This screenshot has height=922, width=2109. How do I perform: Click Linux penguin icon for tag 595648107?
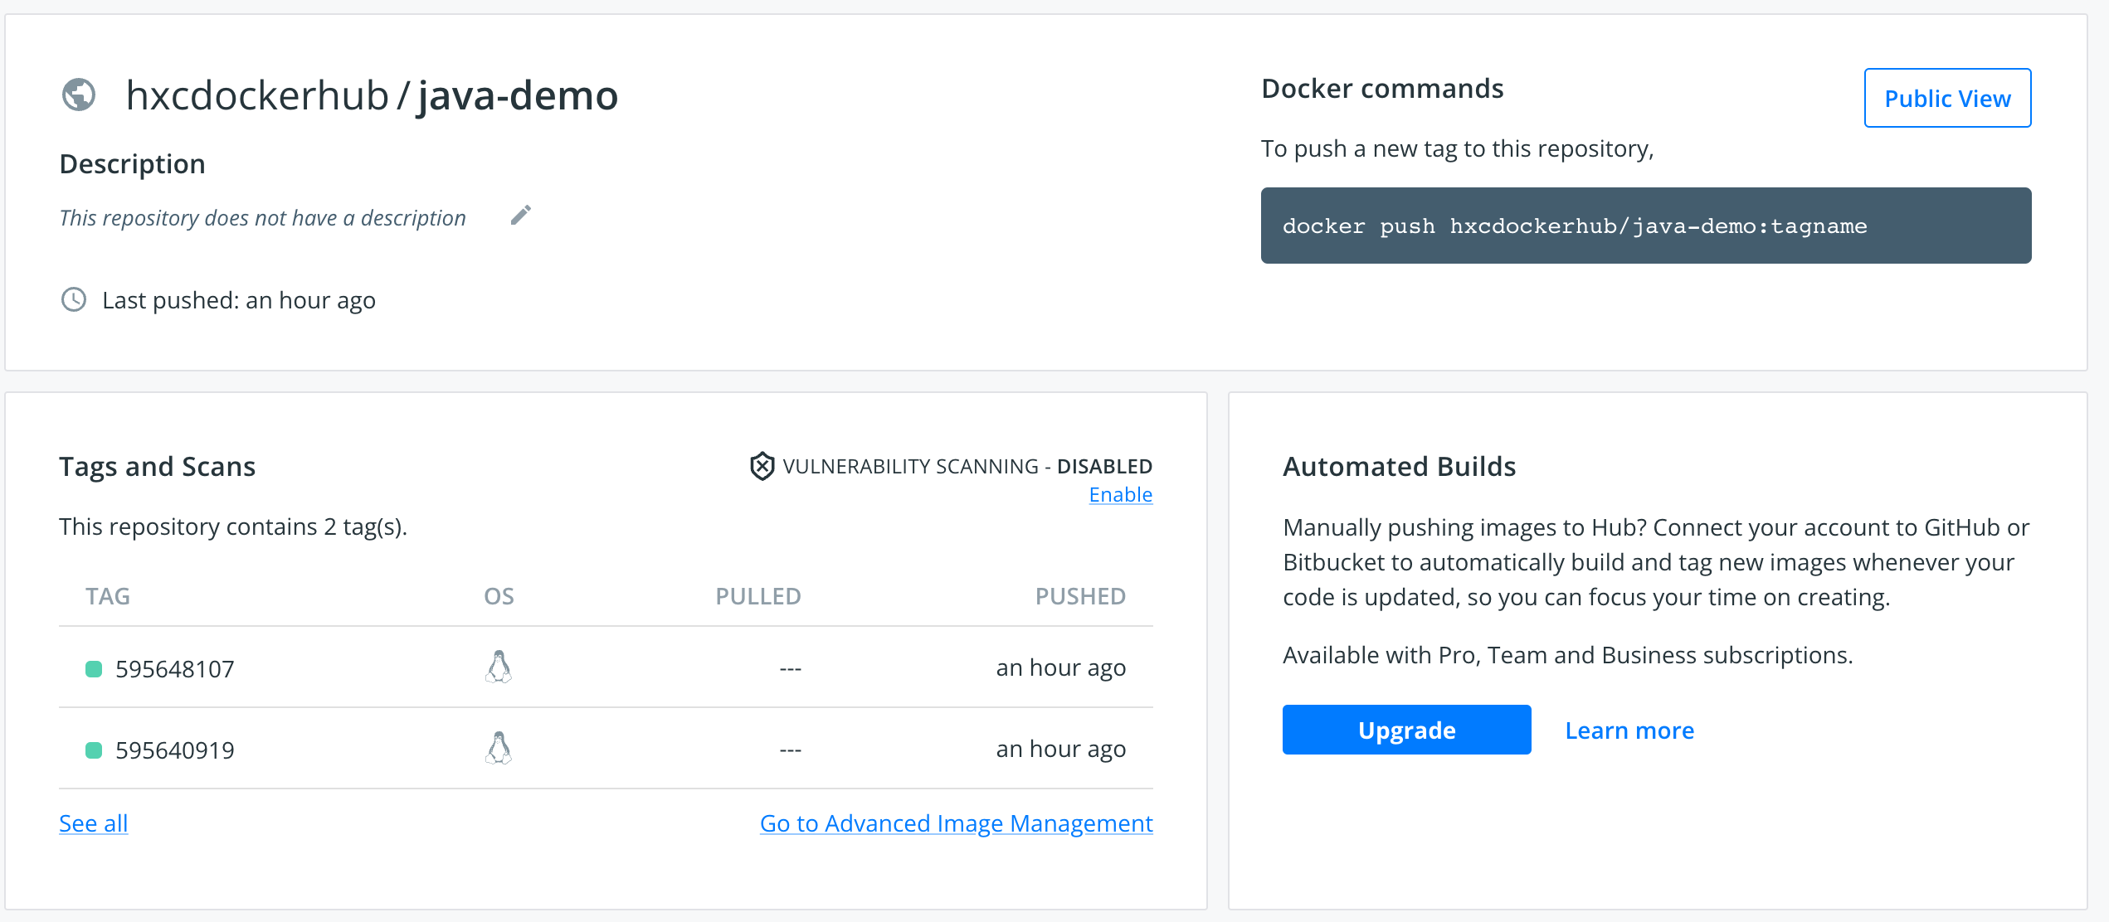pyautogui.click(x=499, y=667)
